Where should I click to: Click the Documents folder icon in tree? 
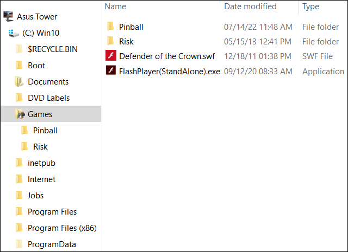[20, 82]
